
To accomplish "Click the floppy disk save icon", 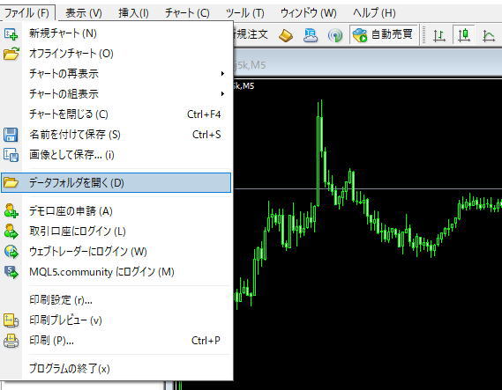I will pos(11,135).
